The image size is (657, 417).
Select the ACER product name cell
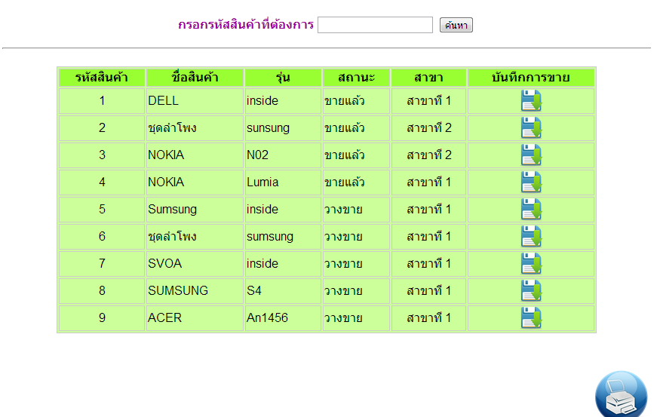click(x=195, y=318)
